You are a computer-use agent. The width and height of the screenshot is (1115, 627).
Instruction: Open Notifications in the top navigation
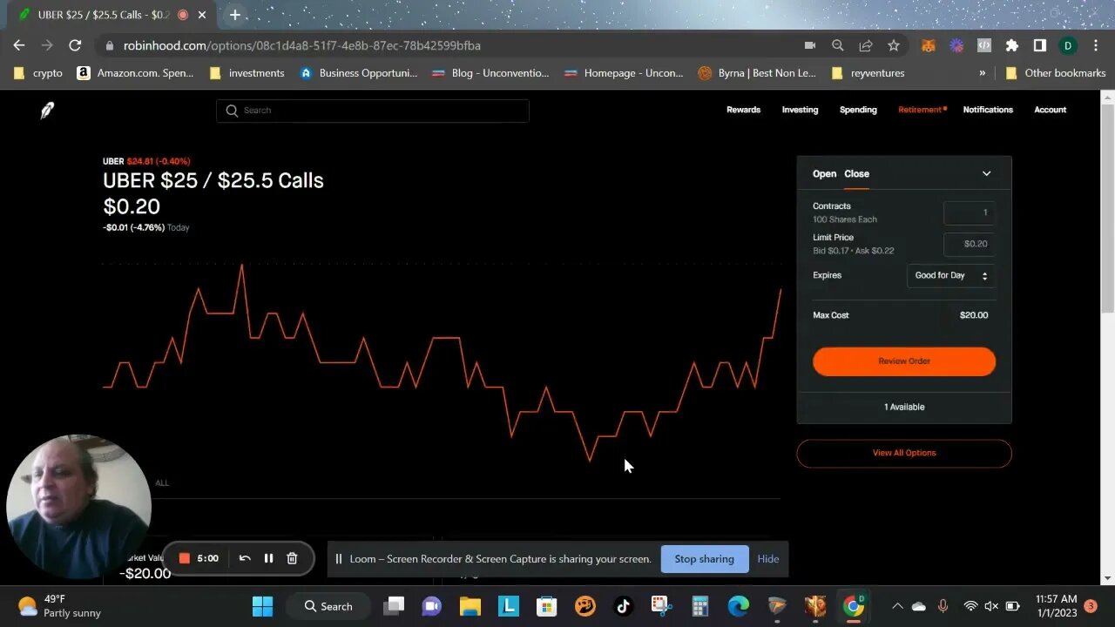point(988,110)
